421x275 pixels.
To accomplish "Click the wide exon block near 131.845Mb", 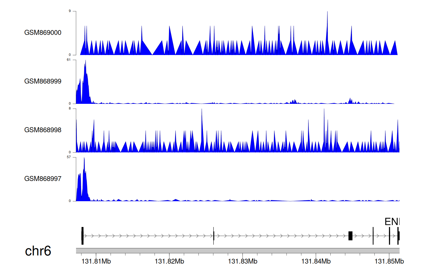I will pos(350,236).
